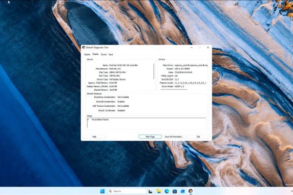Click the 'No problems found.' note
293x195 pixels.
pyautogui.click(x=100, y=119)
